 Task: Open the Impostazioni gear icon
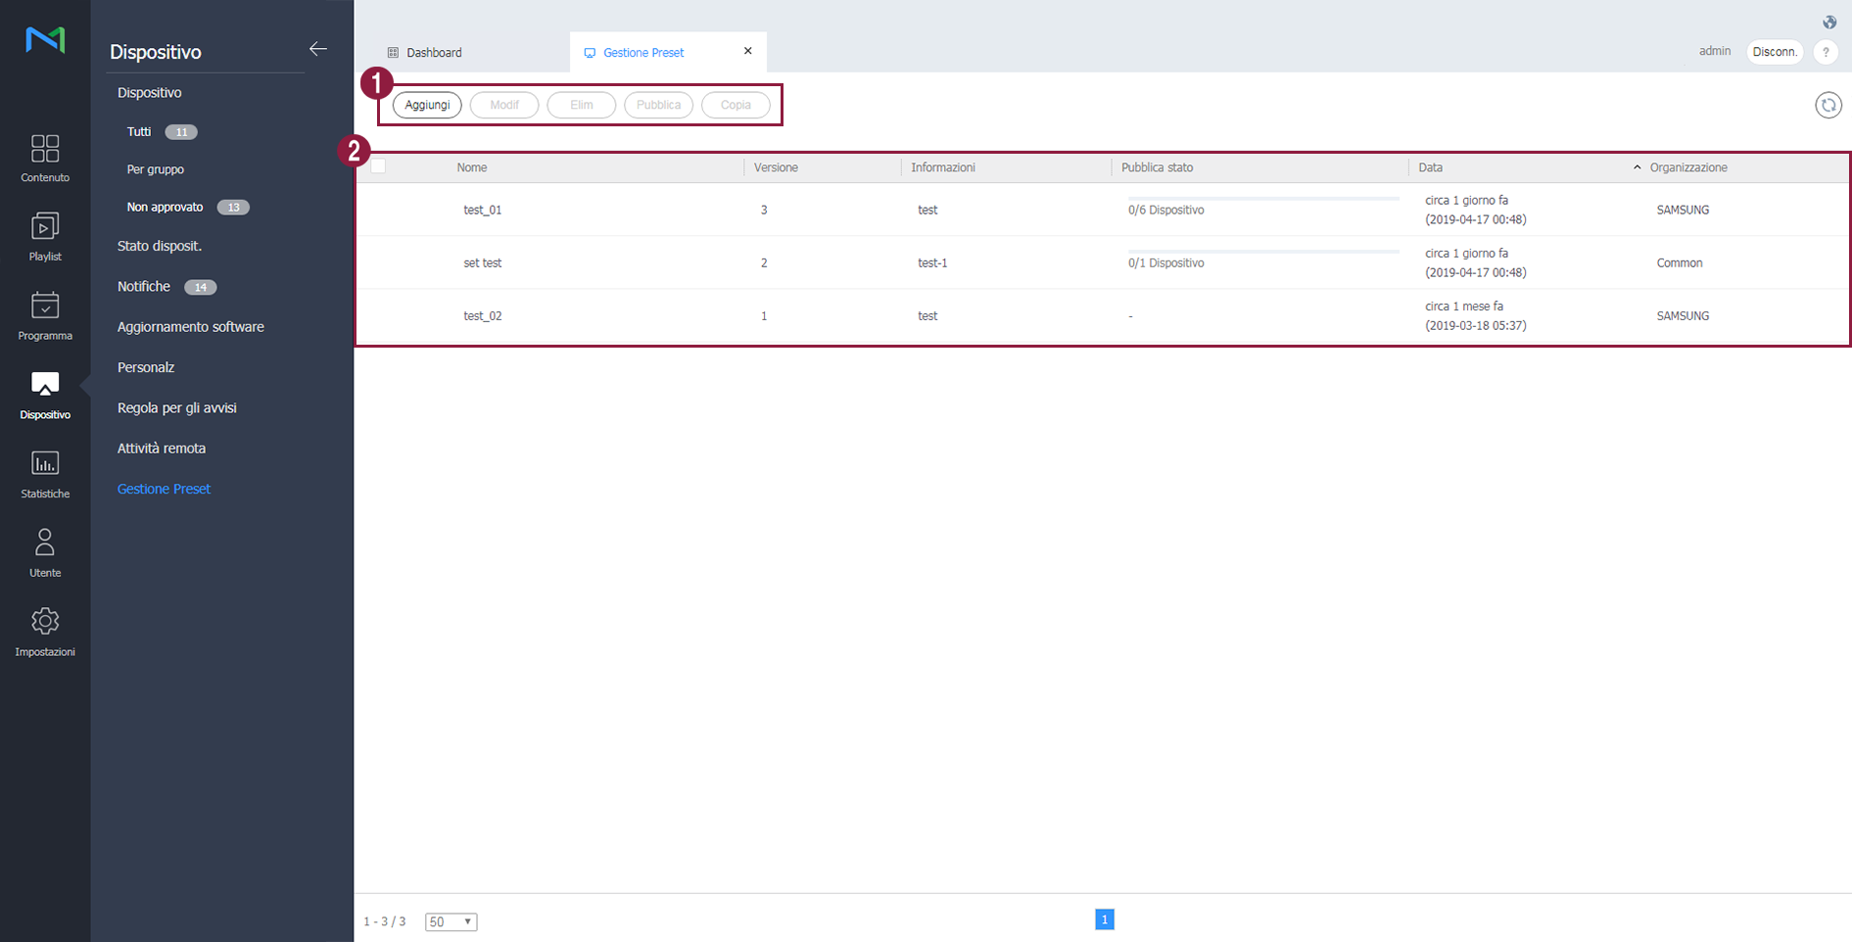pos(45,622)
